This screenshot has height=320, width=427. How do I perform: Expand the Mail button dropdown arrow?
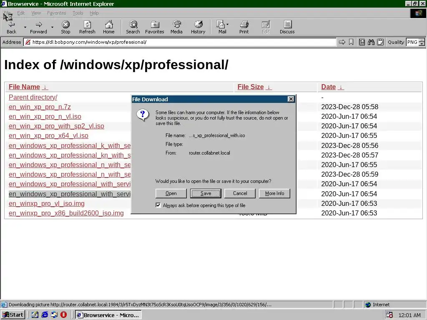(228, 25)
